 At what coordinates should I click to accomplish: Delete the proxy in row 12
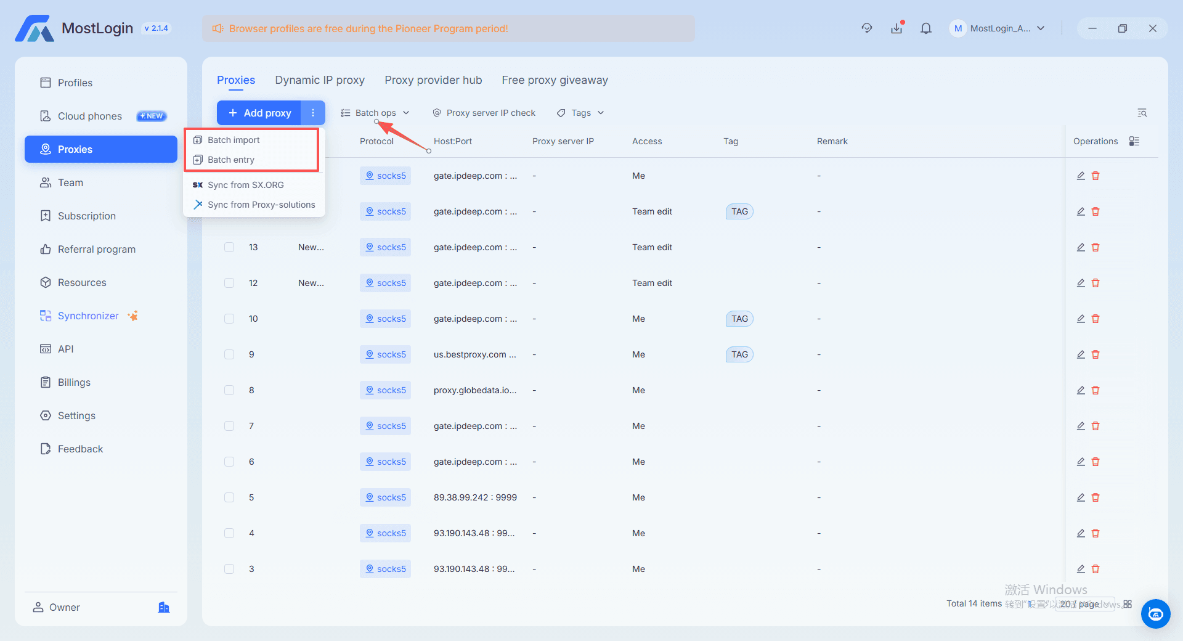(x=1096, y=283)
